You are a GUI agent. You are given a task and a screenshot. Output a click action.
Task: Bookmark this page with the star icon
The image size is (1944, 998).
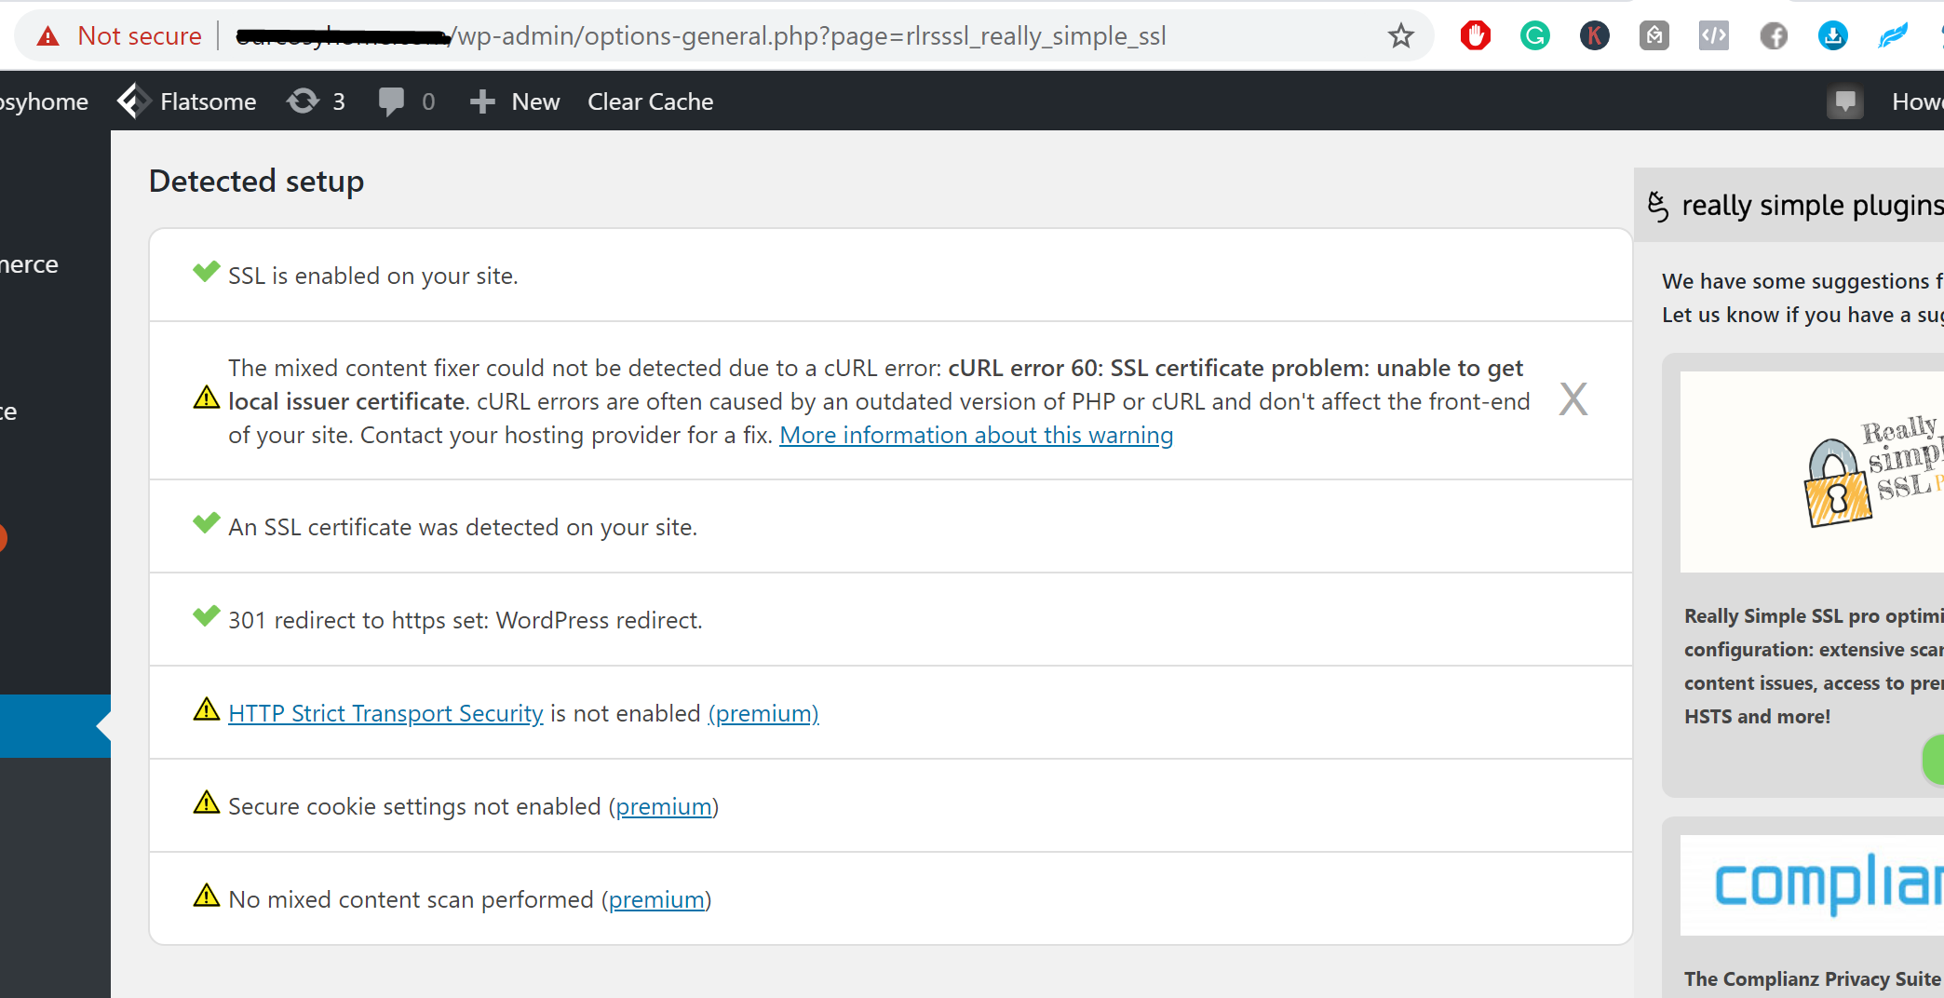point(1400,36)
